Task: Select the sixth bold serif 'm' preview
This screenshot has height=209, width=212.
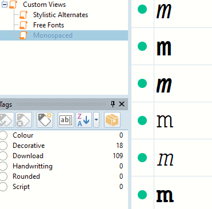Action: point(165,196)
